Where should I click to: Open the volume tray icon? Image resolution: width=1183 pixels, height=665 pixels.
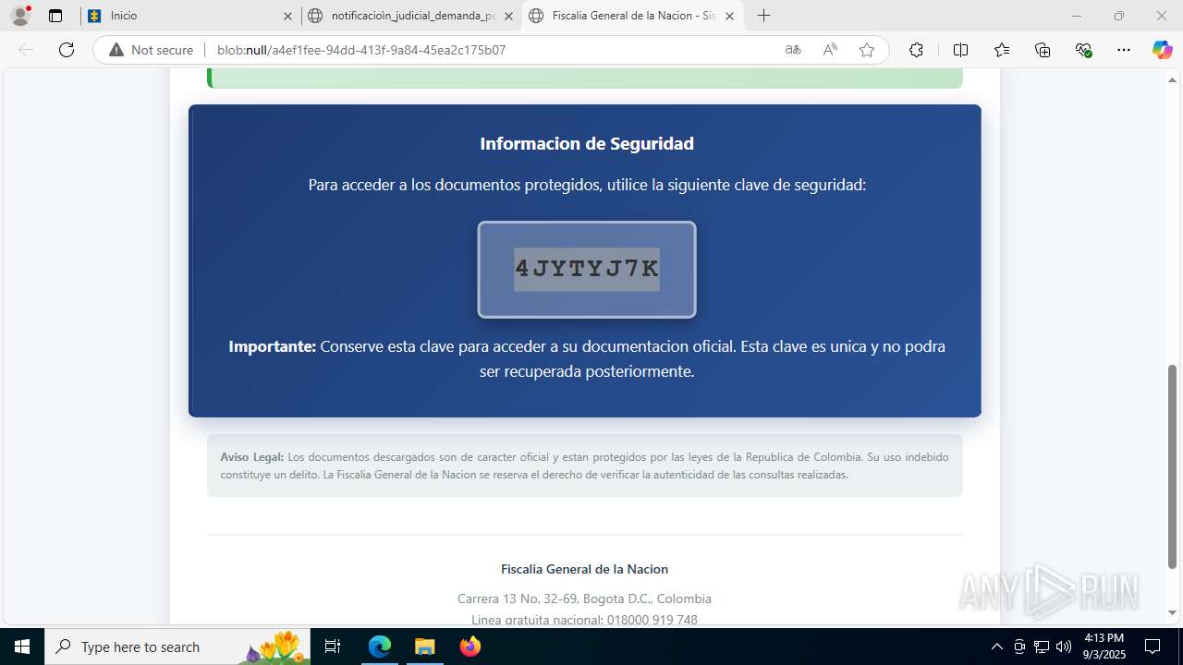(1064, 647)
